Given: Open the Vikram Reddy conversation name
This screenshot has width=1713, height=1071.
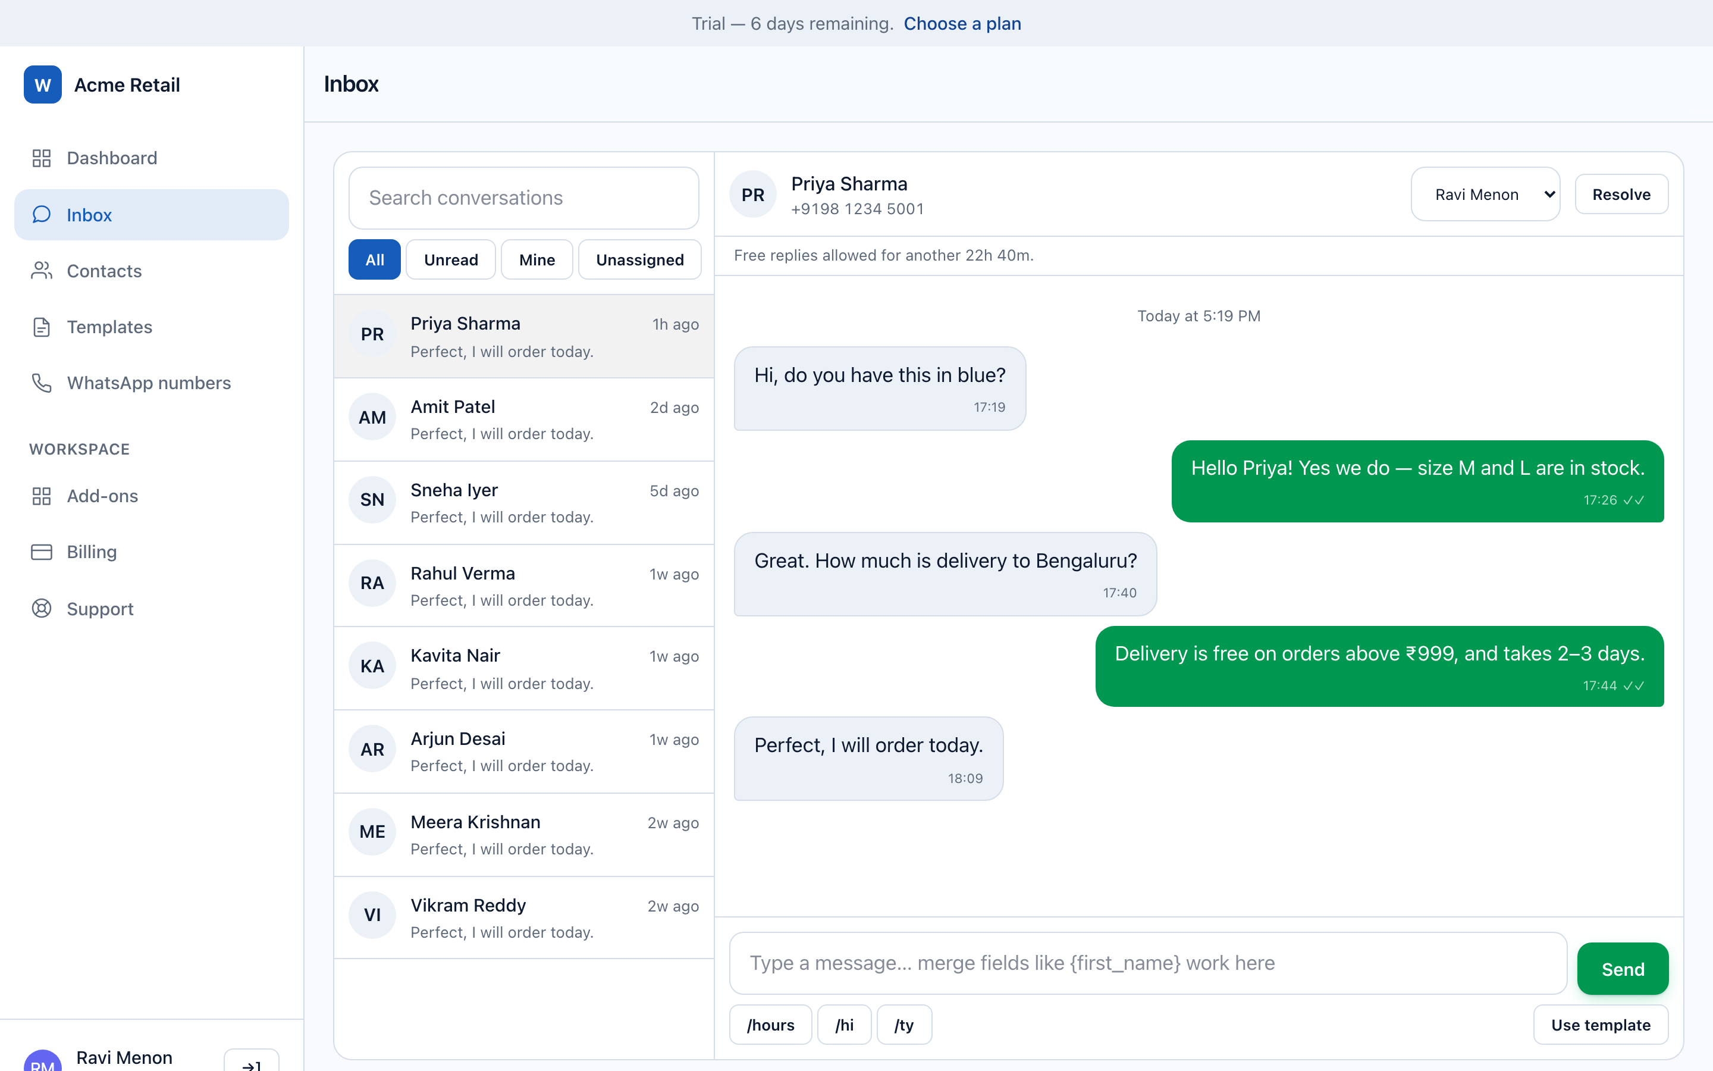Looking at the screenshot, I should point(469,905).
